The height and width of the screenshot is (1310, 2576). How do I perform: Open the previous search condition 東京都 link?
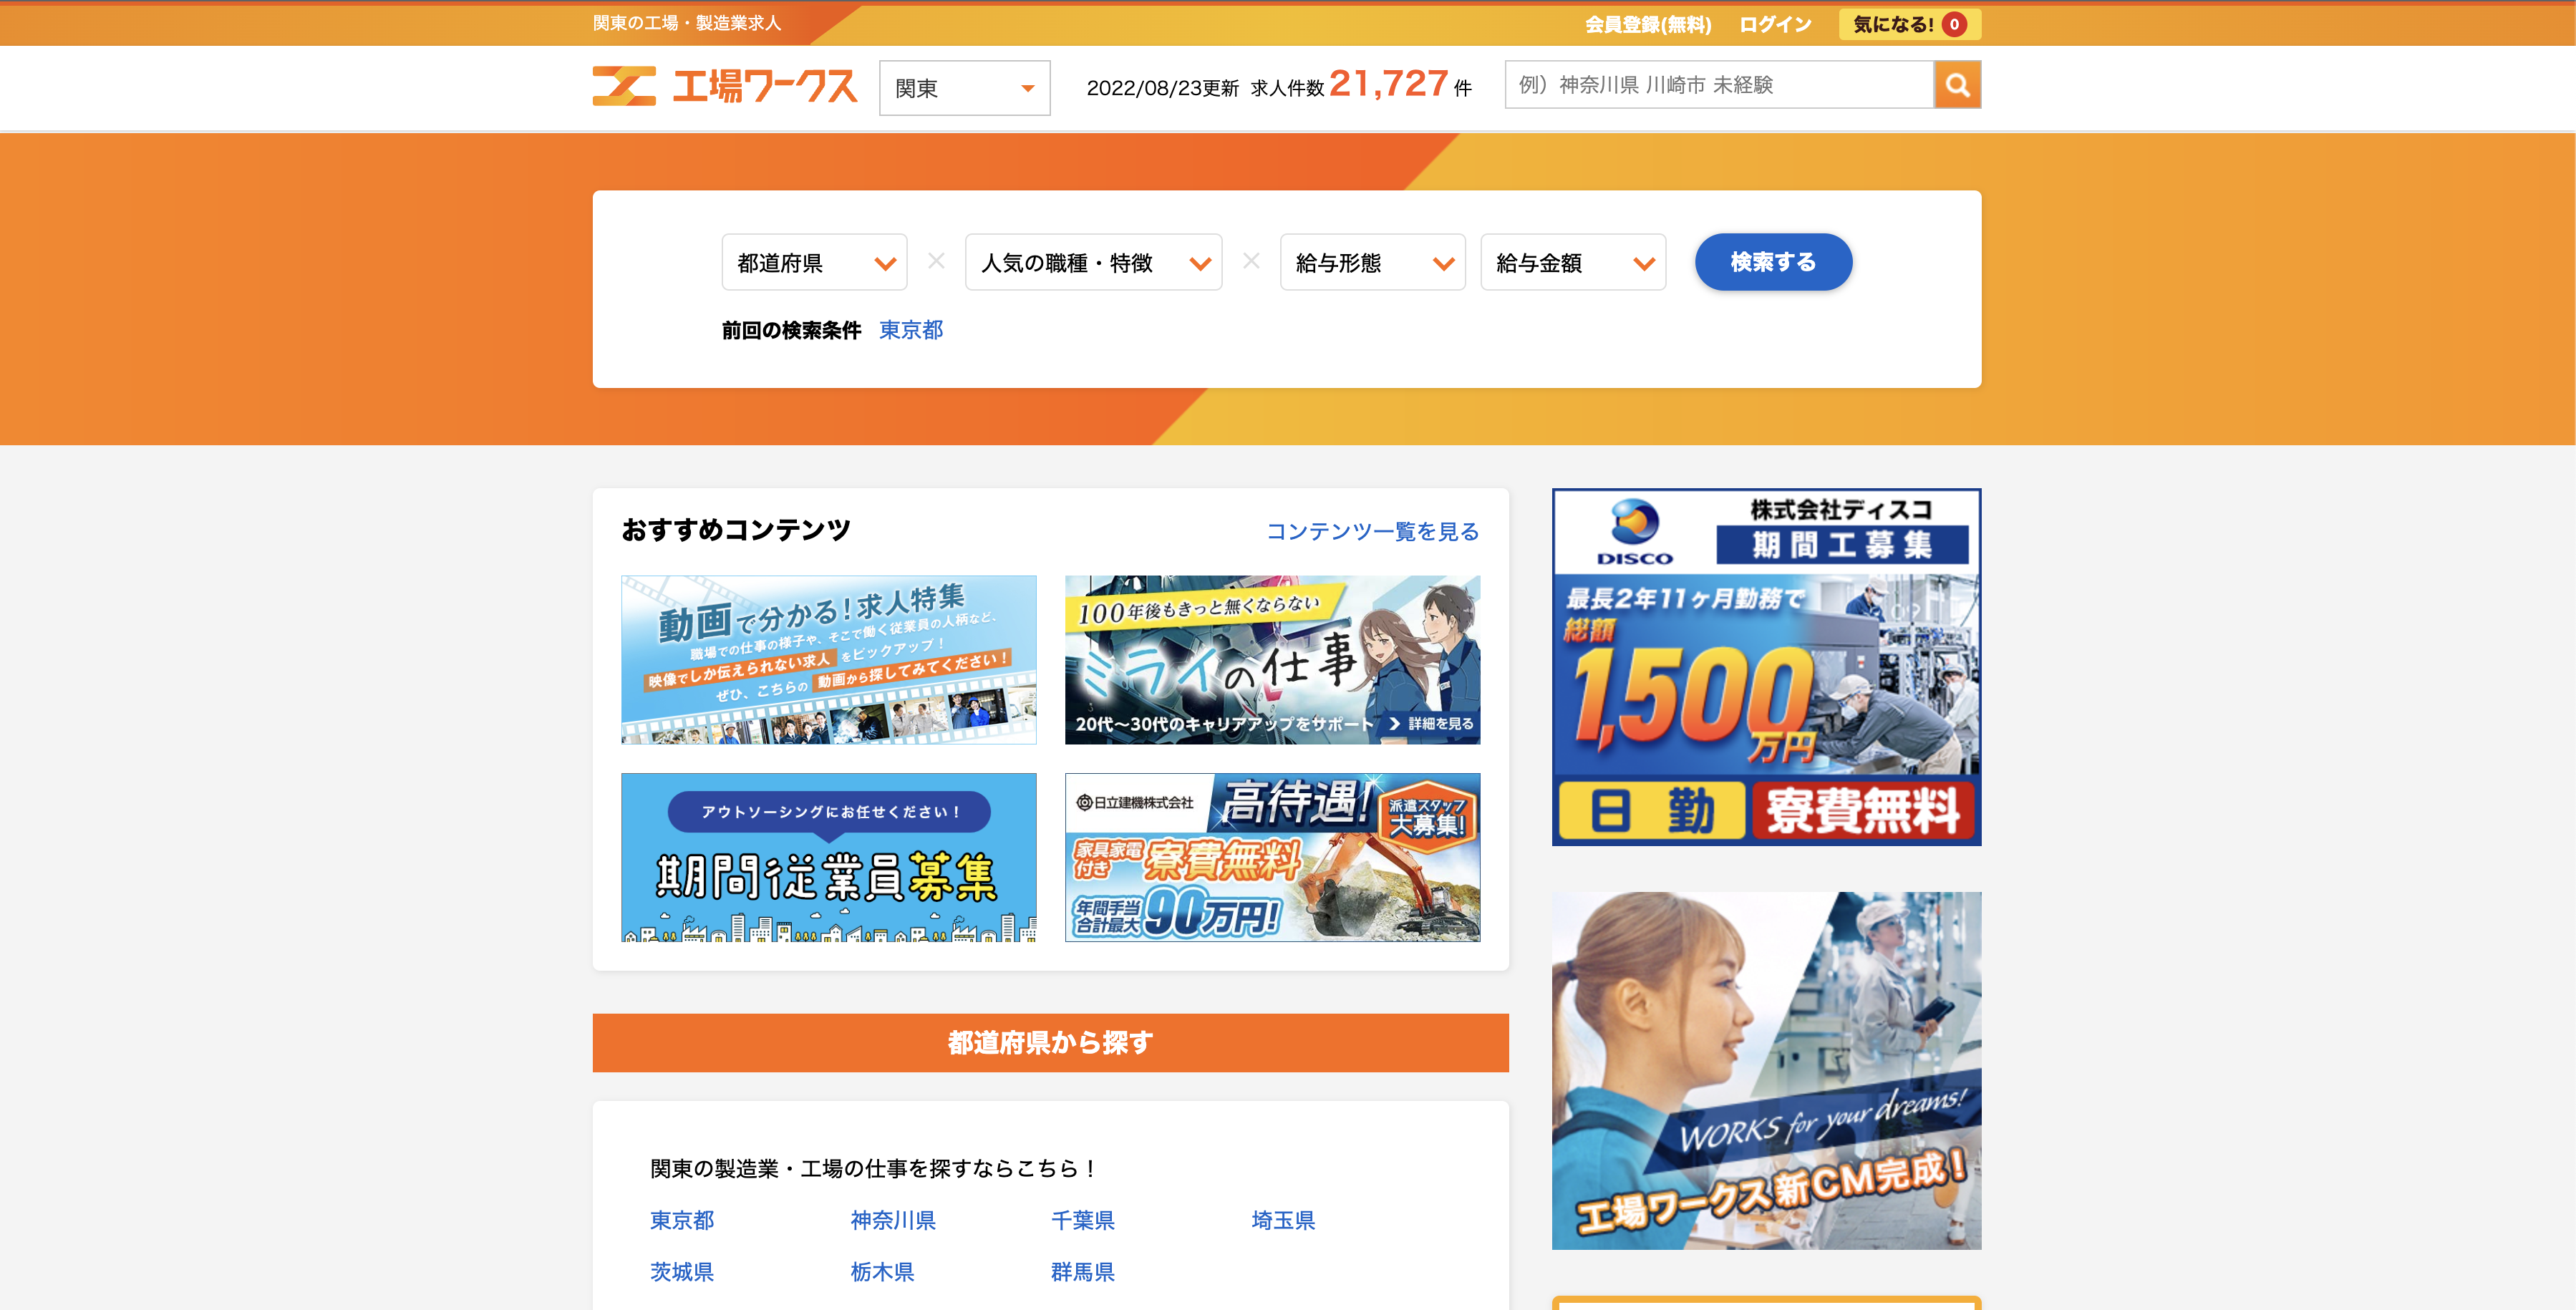[x=911, y=330]
